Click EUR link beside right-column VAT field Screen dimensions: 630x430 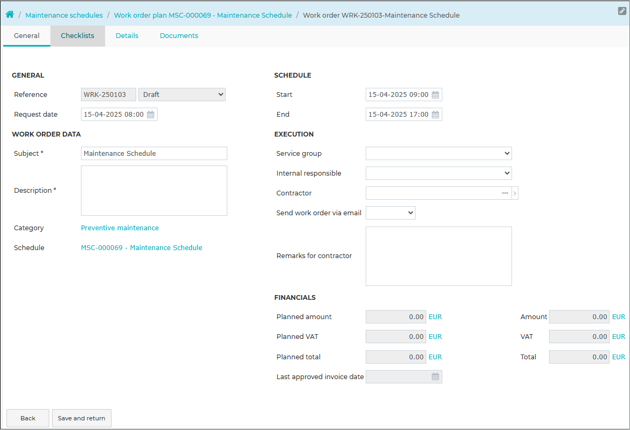point(619,337)
